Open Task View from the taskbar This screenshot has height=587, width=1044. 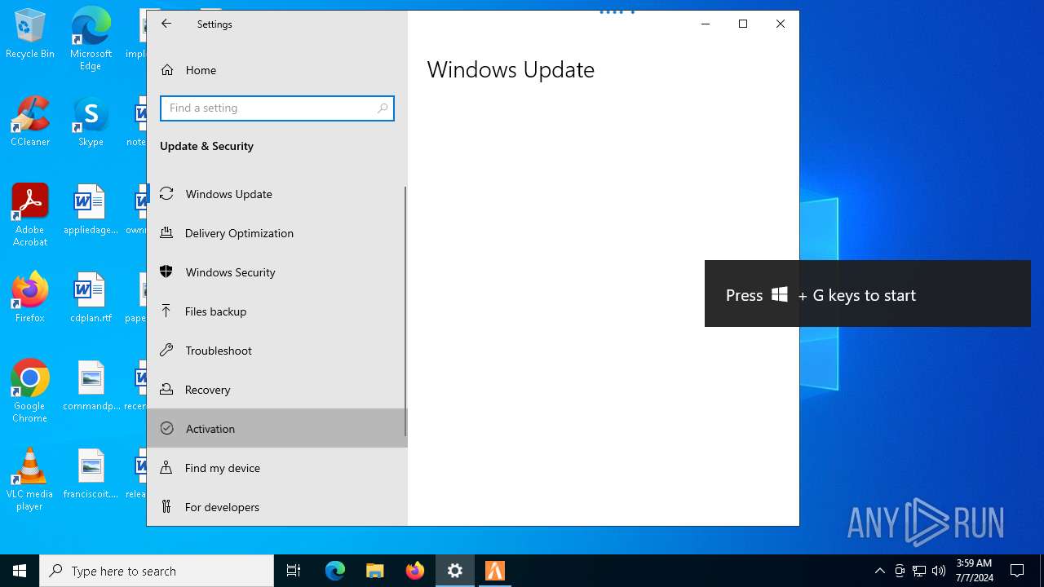pyautogui.click(x=294, y=571)
